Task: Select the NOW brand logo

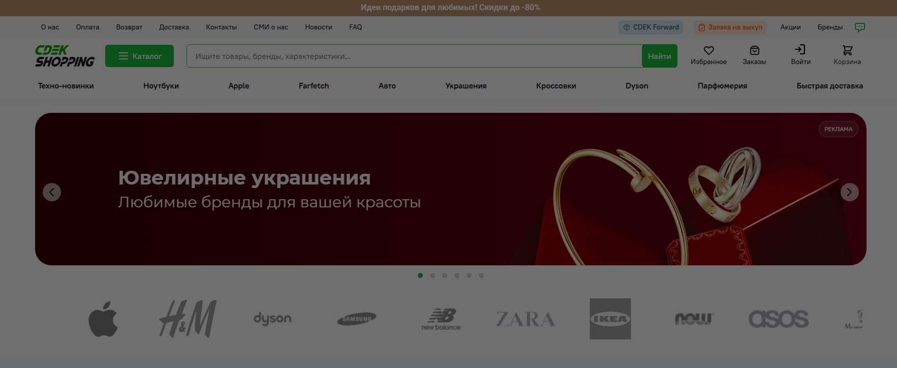Action: click(694, 319)
